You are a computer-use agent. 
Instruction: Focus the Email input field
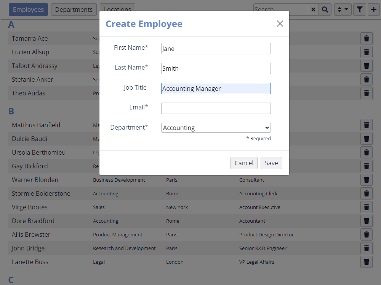coord(216,108)
